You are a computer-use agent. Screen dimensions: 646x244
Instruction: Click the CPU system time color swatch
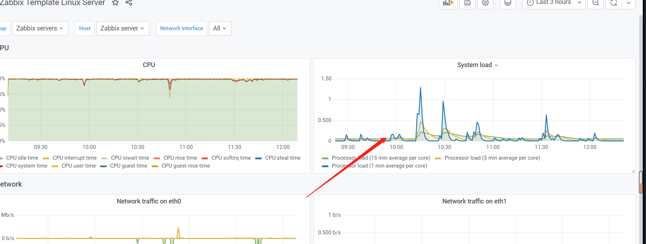[1, 166]
